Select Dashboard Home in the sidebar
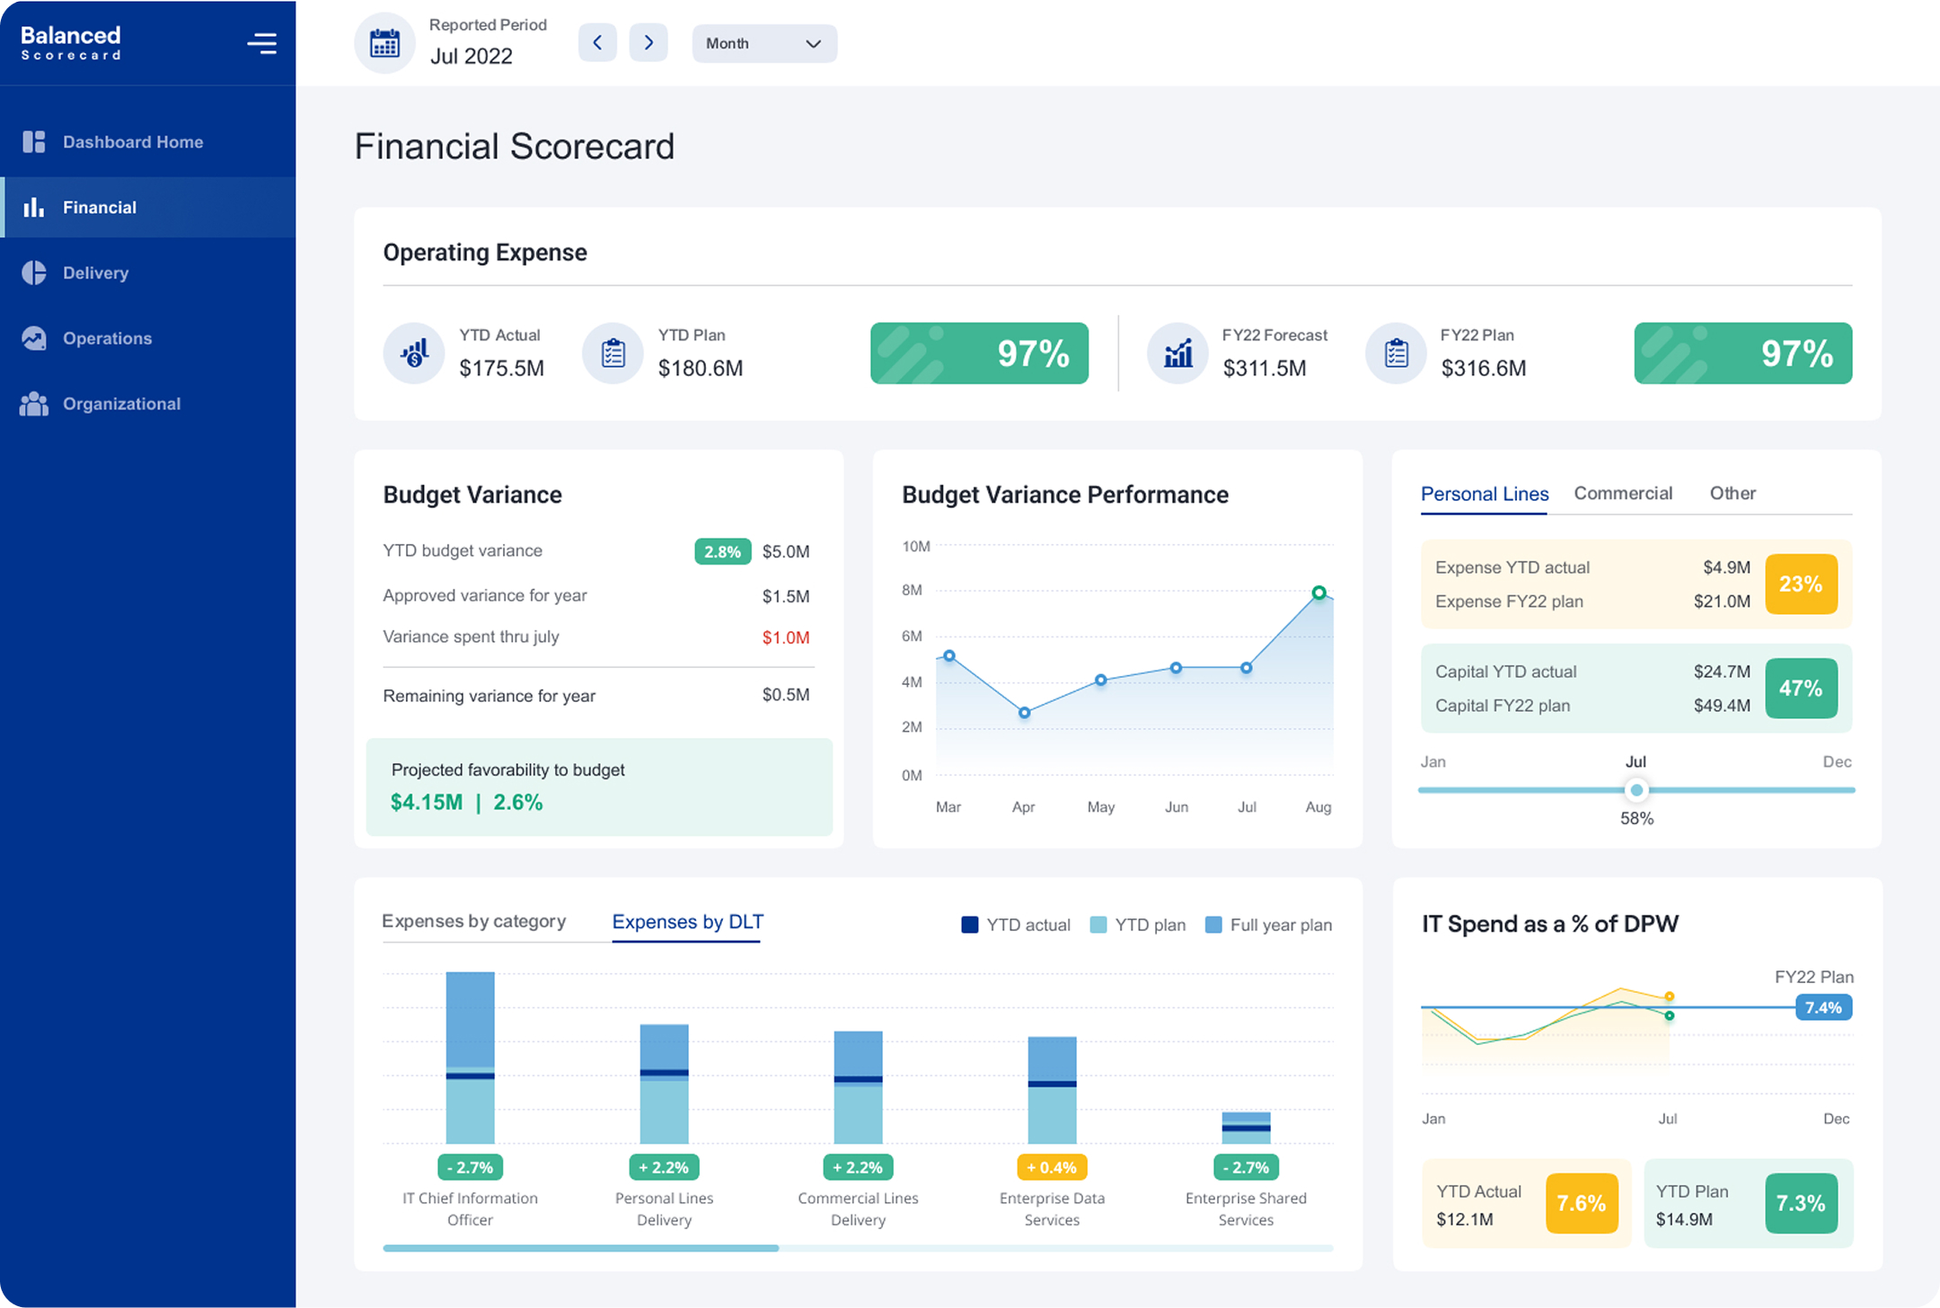This screenshot has width=1940, height=1308. [132, 141]
